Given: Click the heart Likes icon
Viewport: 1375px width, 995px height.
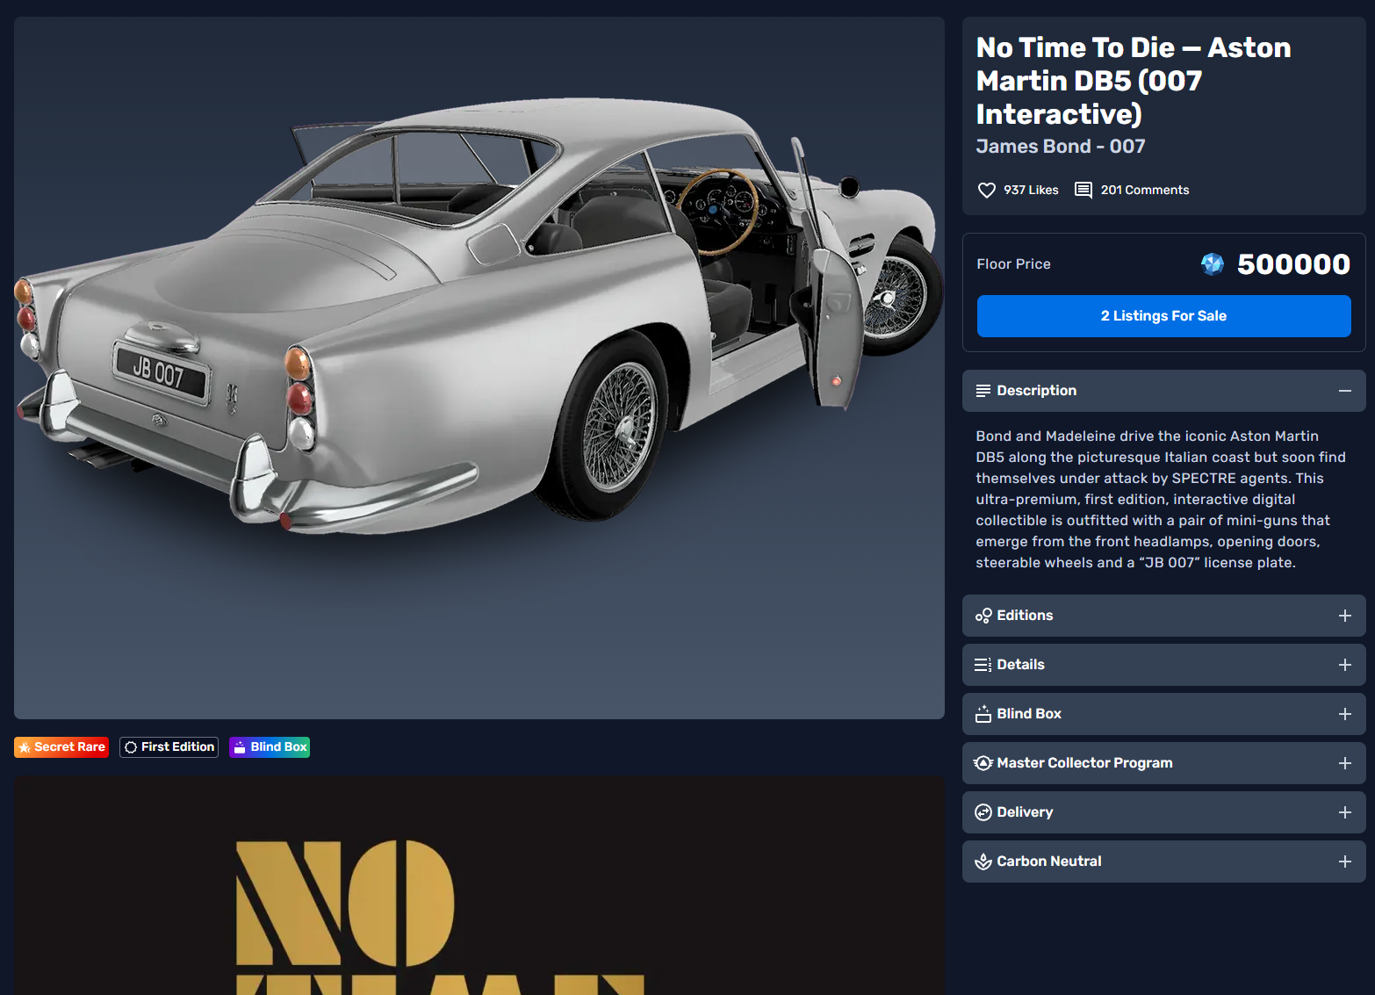Looking at the screenshot, I should coord(986,191).
